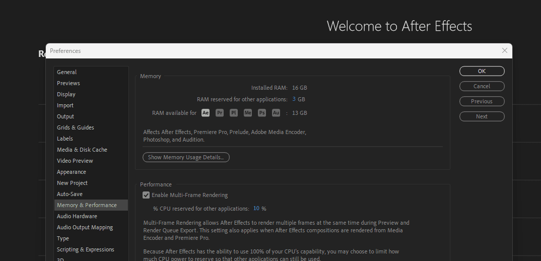Click the Cancel button
Image resolution: width=541 pixels, height=261 pixels.
tap(482, 86)
